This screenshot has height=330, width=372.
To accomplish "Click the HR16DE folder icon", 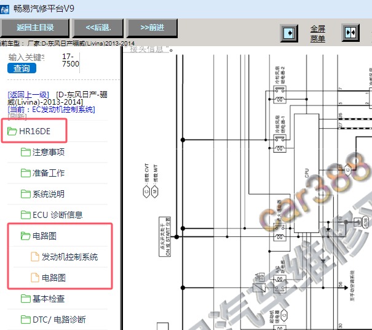I will (x=12, y=131).
